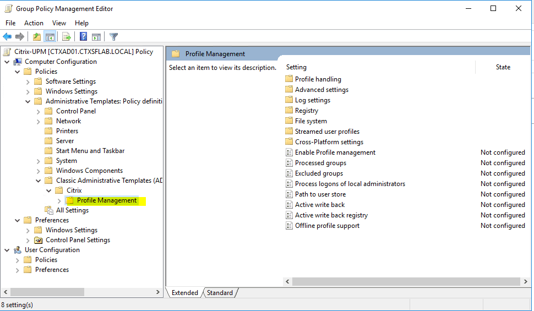Select the Server tree item

tap(65, 141)
